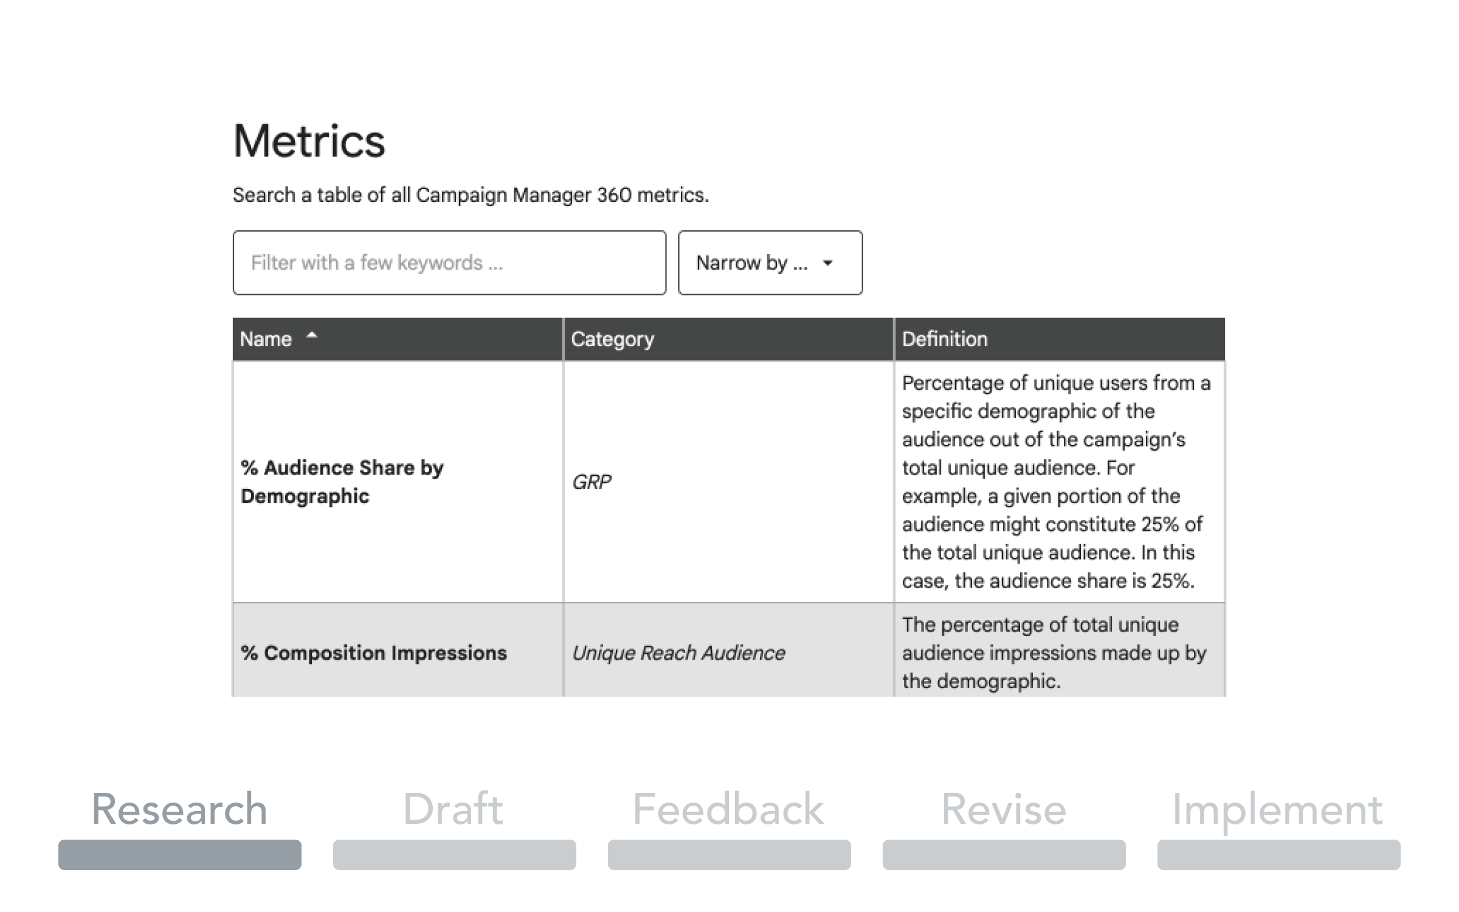Image resolution: width=1459 pixels, height=912 pixels.
Task: Click the Draft progress bar segment
Action: coord(455,855)
